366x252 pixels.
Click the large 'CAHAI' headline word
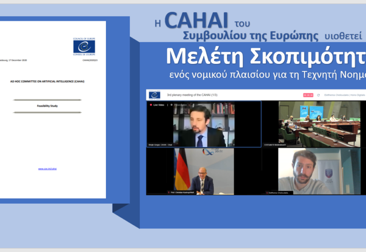[x=196, y=20]
